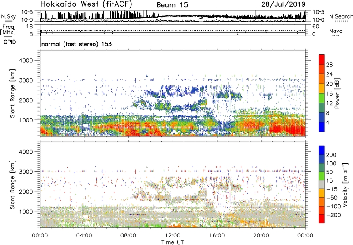This screenshot has width=353, height=245.
Task: Click the 'CPID' row label
Action: (10, 42)
